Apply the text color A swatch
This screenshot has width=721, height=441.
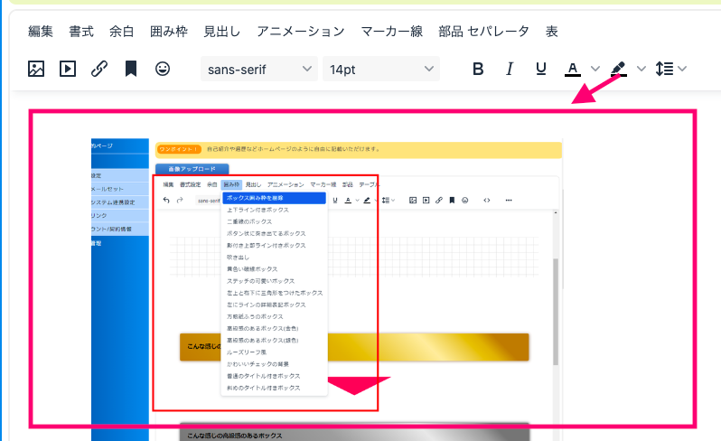[x=572, y=69]
